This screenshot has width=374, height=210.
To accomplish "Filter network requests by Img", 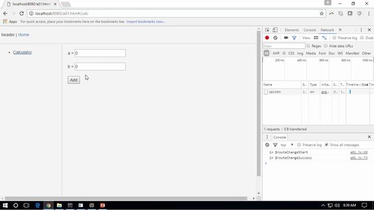I will pos(300,53).
